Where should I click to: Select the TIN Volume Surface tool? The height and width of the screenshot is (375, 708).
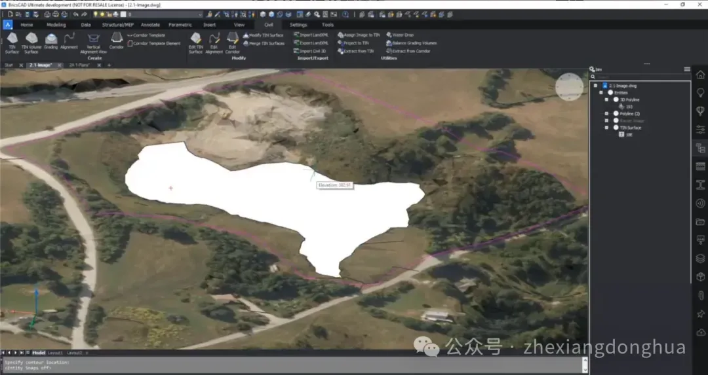pyautogui.click(x=31, y=43)
